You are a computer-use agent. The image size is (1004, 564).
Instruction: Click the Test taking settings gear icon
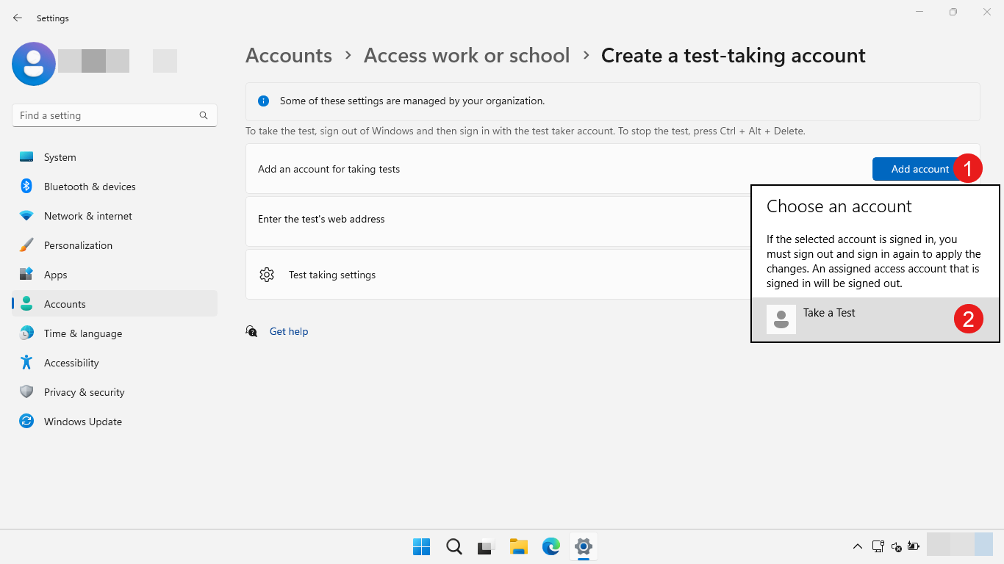(x=267, y=274)
